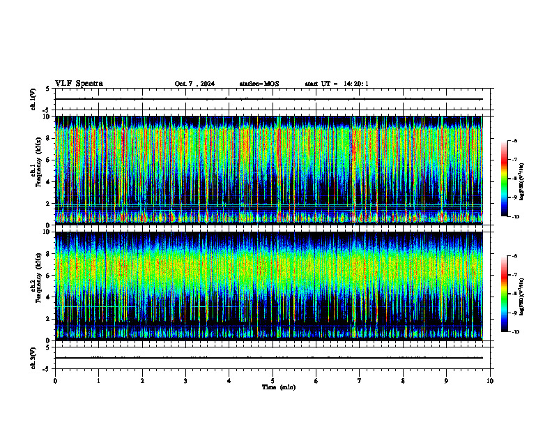The height and width of the screenshot is (427, 552).
Task: Click time axis tick label '3'
Action: (x=185, y=381)
